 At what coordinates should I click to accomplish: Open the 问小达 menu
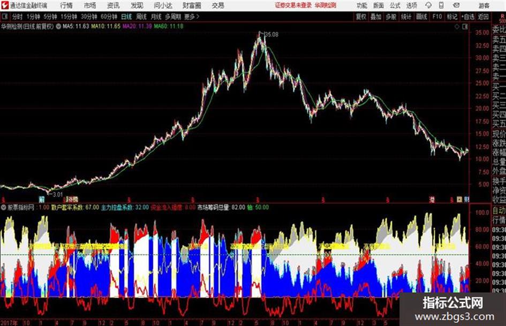pyautogui.click(x=163, y=5)
